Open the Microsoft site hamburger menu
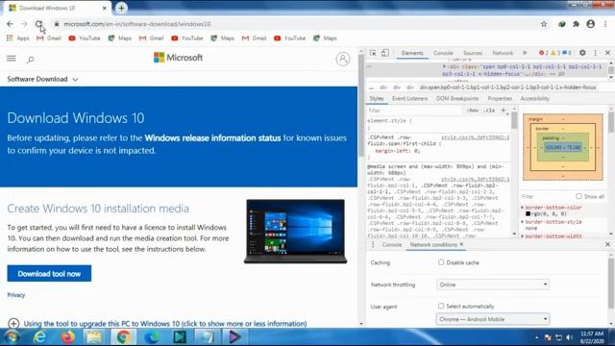615x346 pixels. coord(12,59)
